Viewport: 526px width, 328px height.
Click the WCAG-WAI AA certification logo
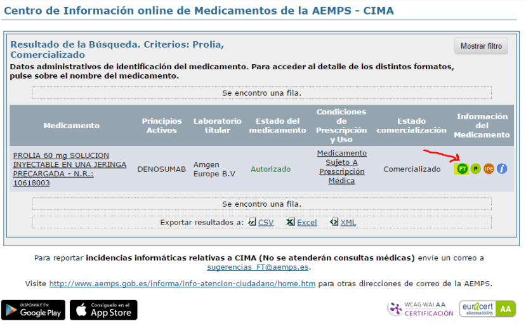pos(420,309)
